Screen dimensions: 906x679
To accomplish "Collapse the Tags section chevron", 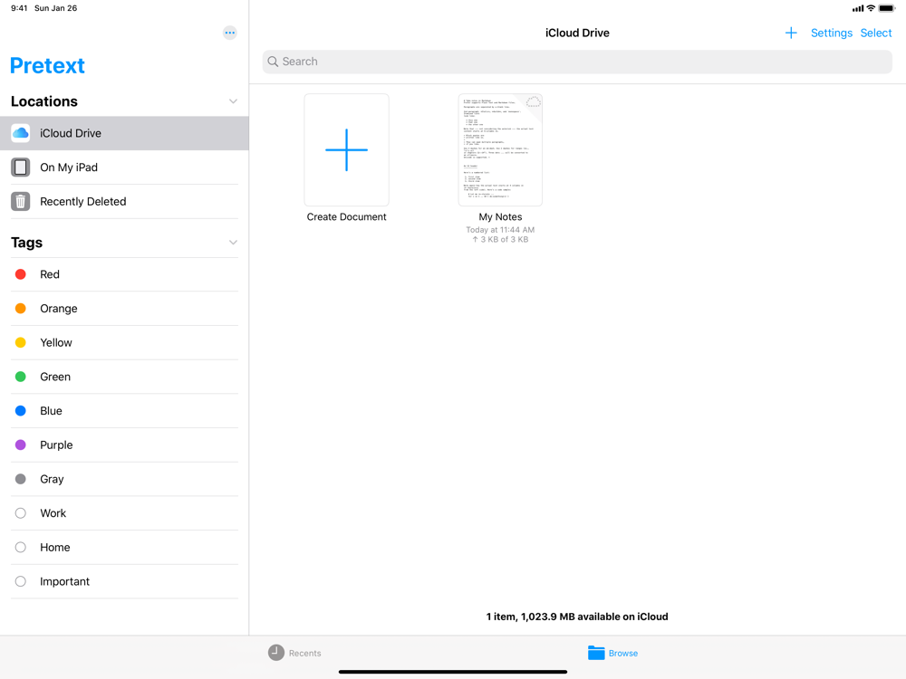I will coord(233,243).
